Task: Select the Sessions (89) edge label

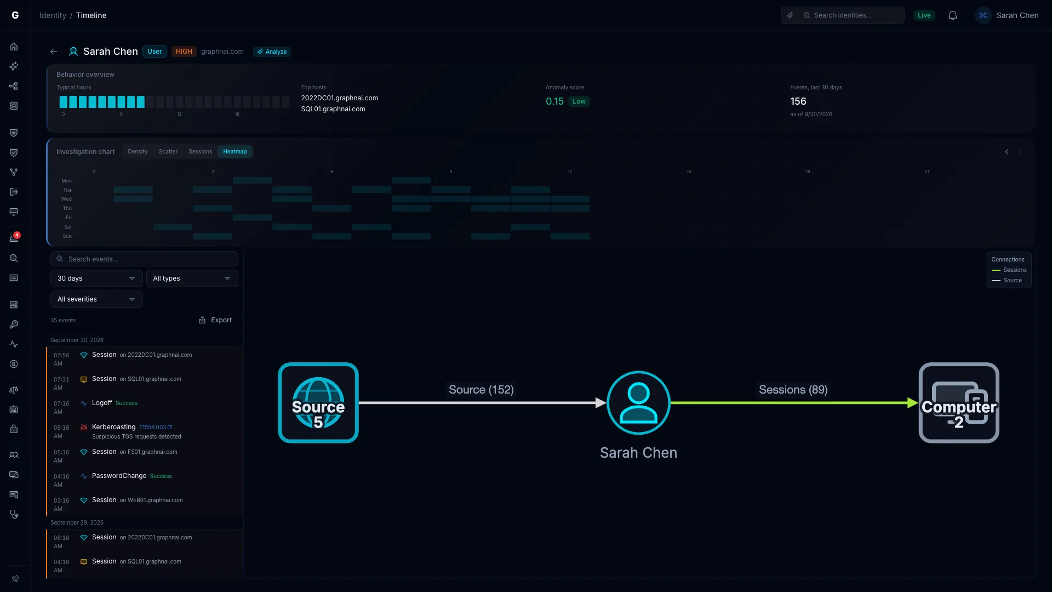Action: tap(793, 390)
